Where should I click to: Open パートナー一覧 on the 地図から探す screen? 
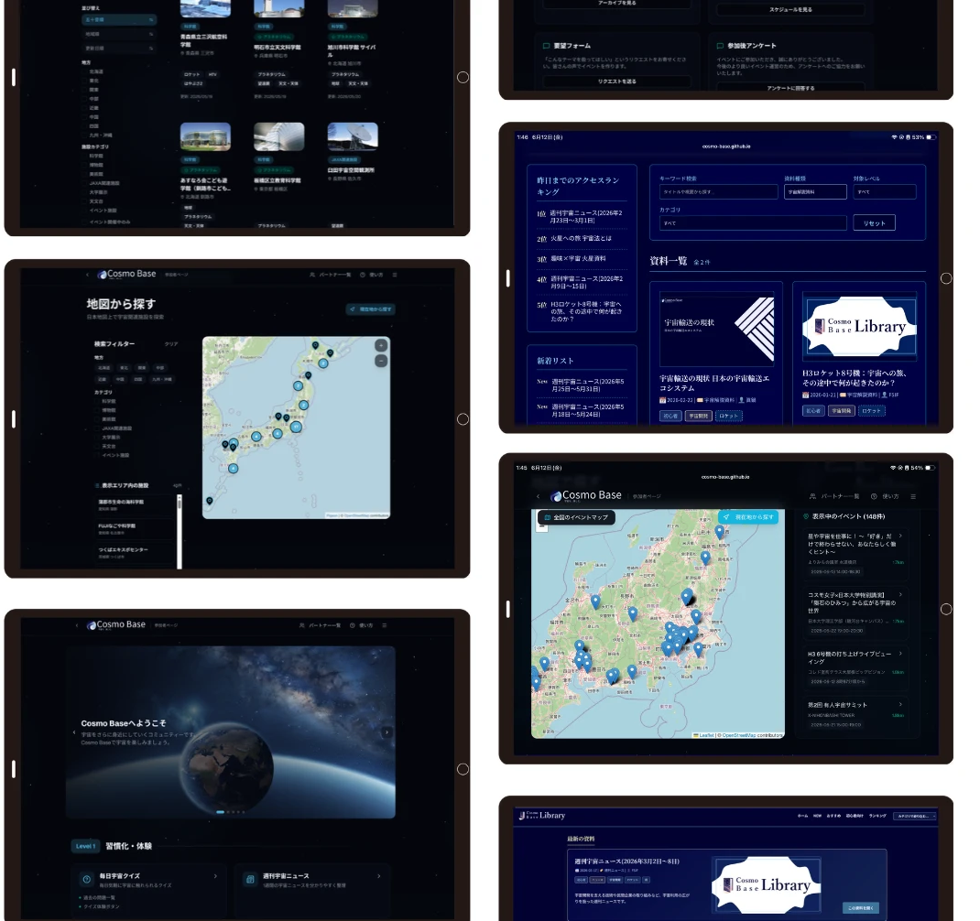[330, 275]
